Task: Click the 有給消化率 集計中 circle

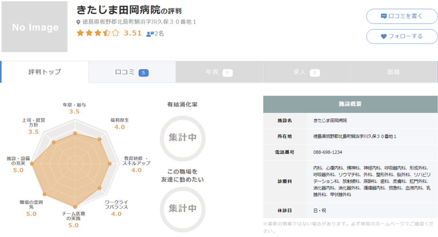Action: [182, 137]
